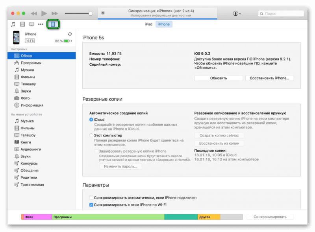This screenshot has height=232, width=315.
Task: Click the 16 ГБ capacity badge
Action: point(30,41)
